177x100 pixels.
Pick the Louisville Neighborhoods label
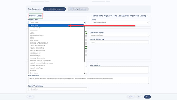(x=56, y=65)
